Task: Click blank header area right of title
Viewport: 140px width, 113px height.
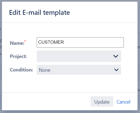Action: pos(103,13)
